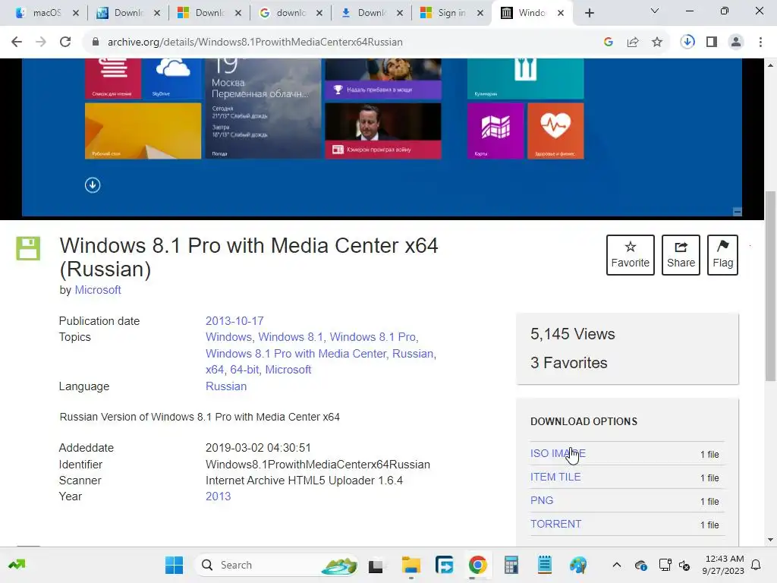777x583 pixels.
Task: Click the address bar URL
Action: 255,43
